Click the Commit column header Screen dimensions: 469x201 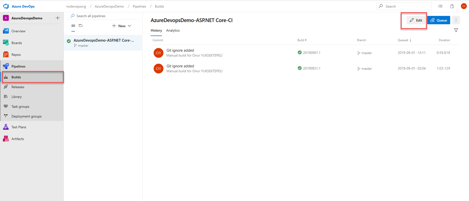click(158, 40)
